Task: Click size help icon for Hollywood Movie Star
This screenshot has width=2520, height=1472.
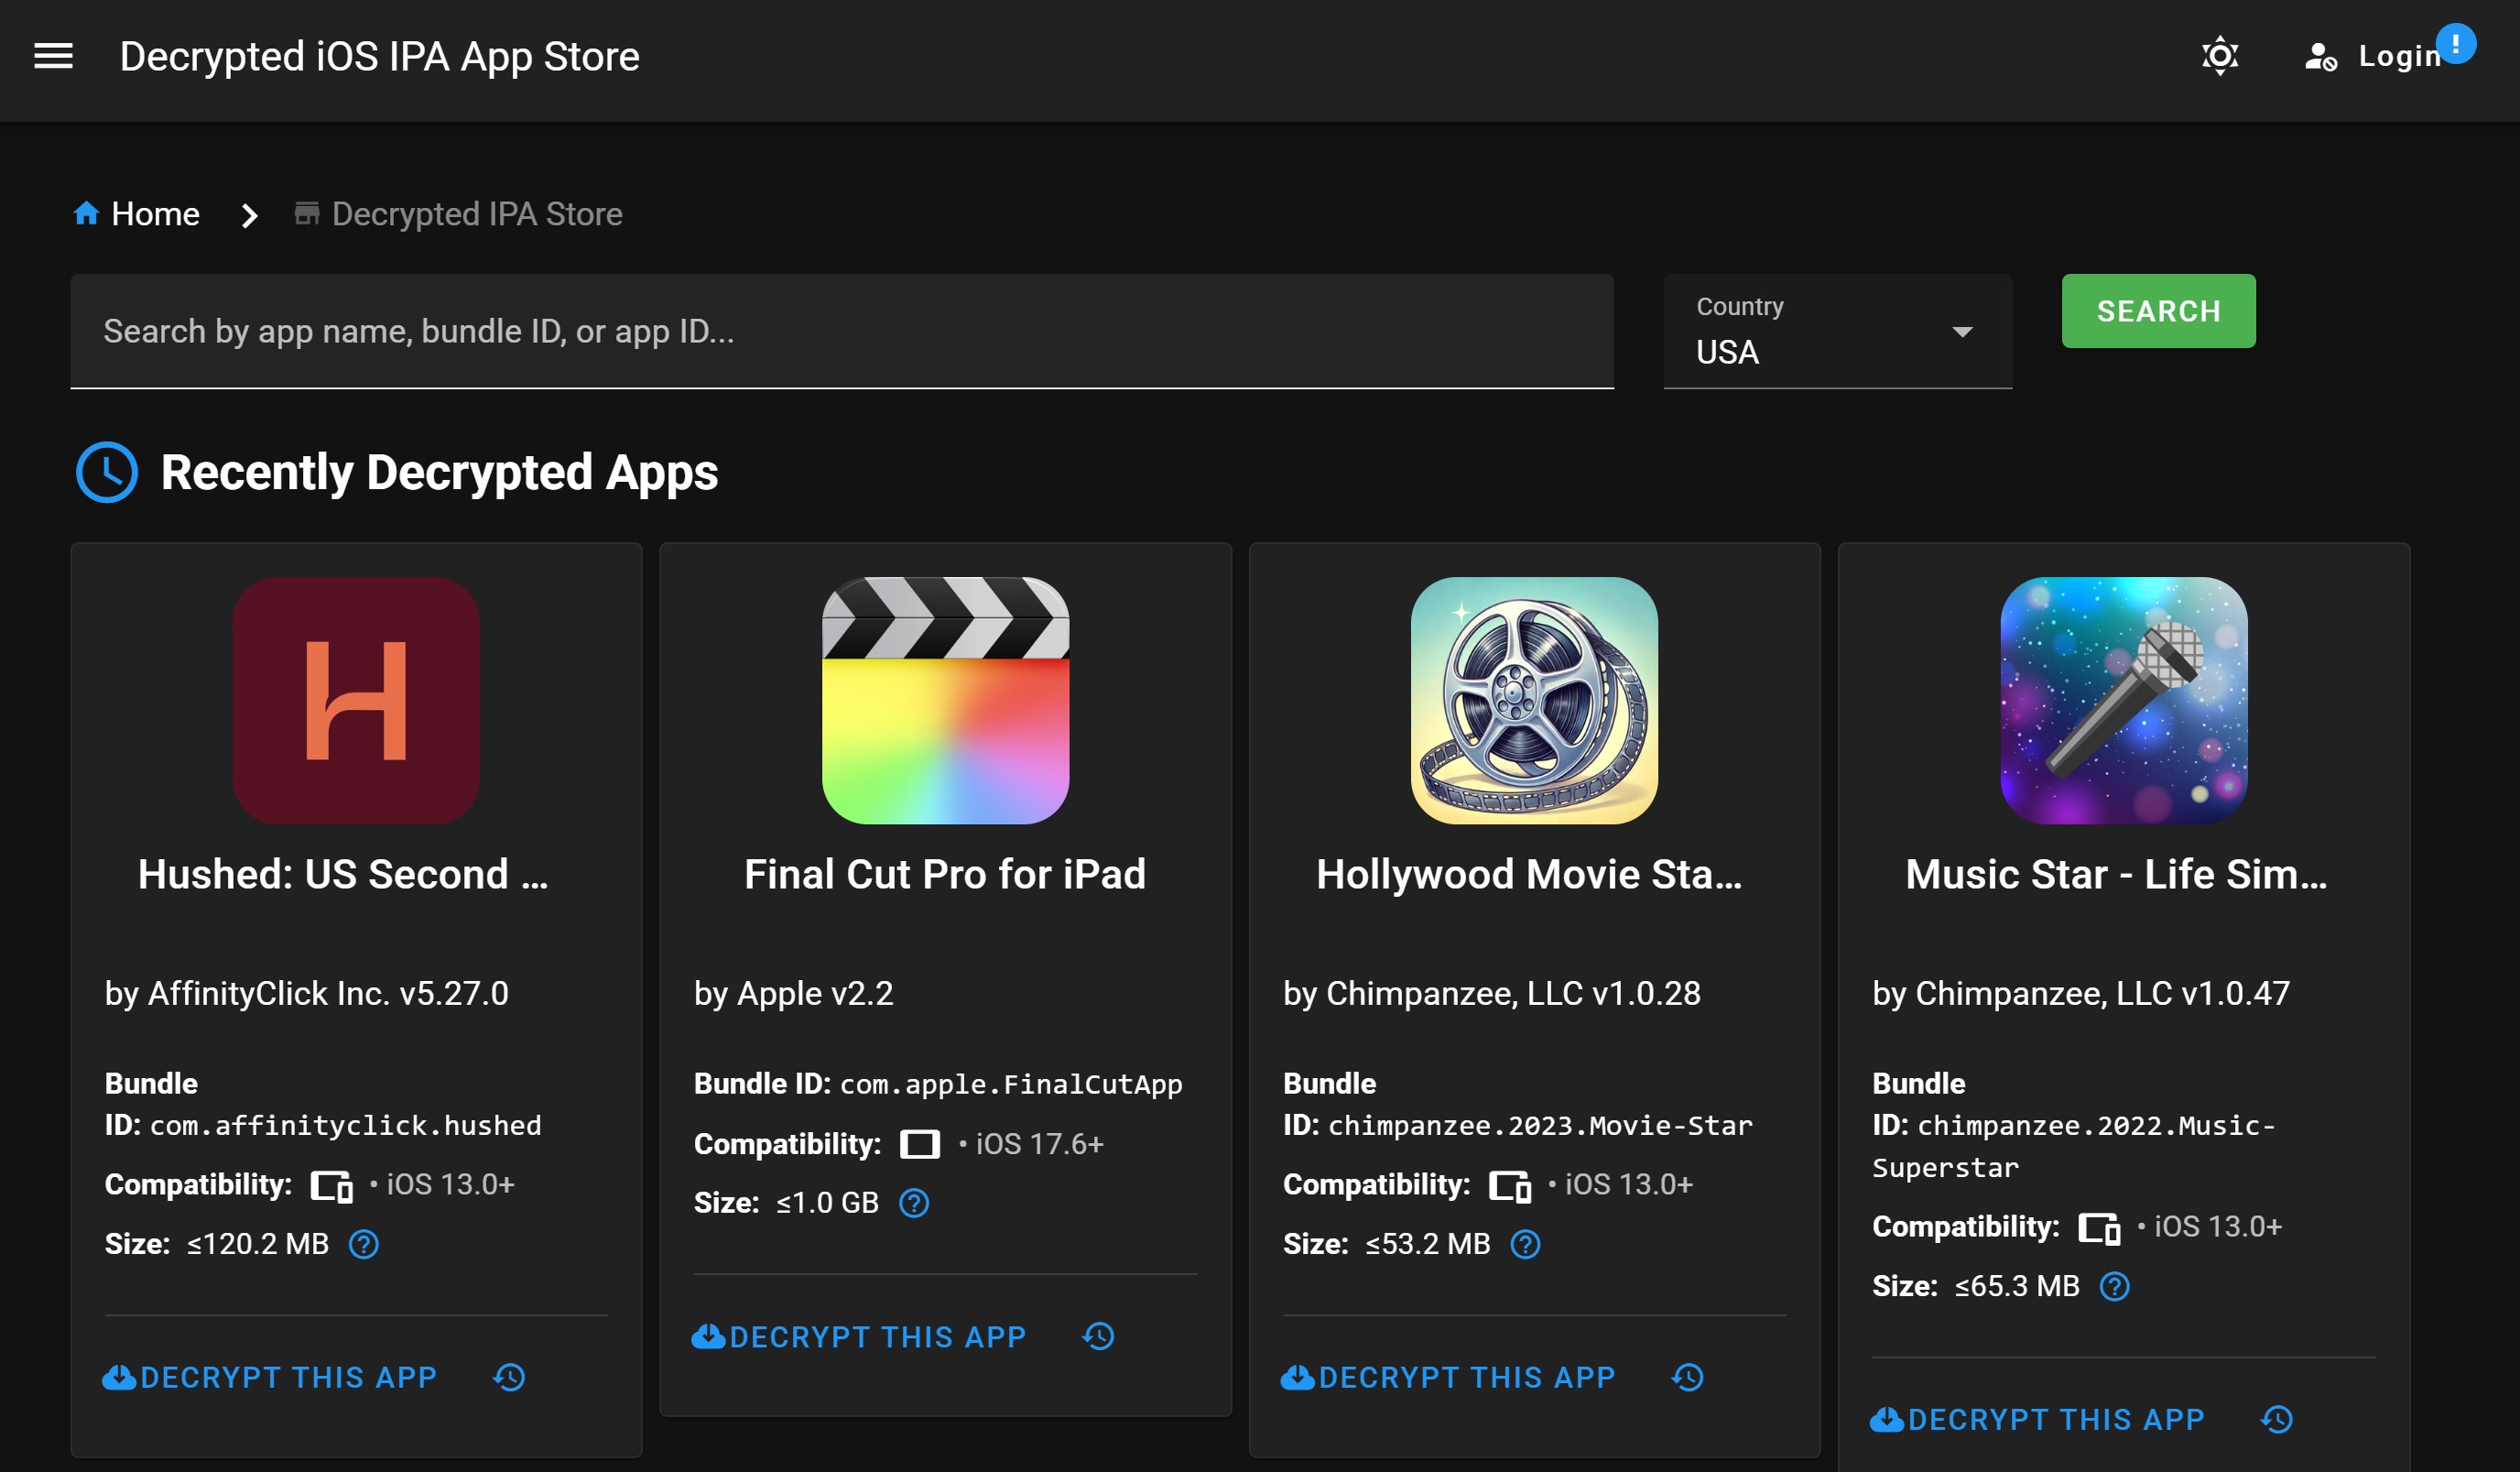Action: point(1525,1244)
